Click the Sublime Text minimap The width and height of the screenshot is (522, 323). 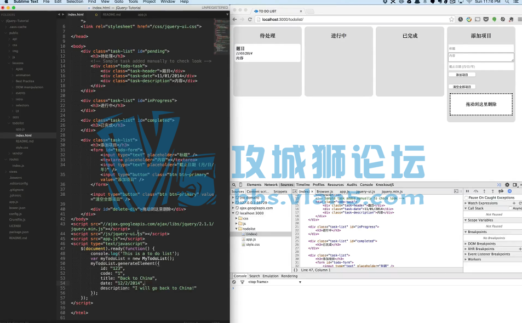click(x=221, y=36)
